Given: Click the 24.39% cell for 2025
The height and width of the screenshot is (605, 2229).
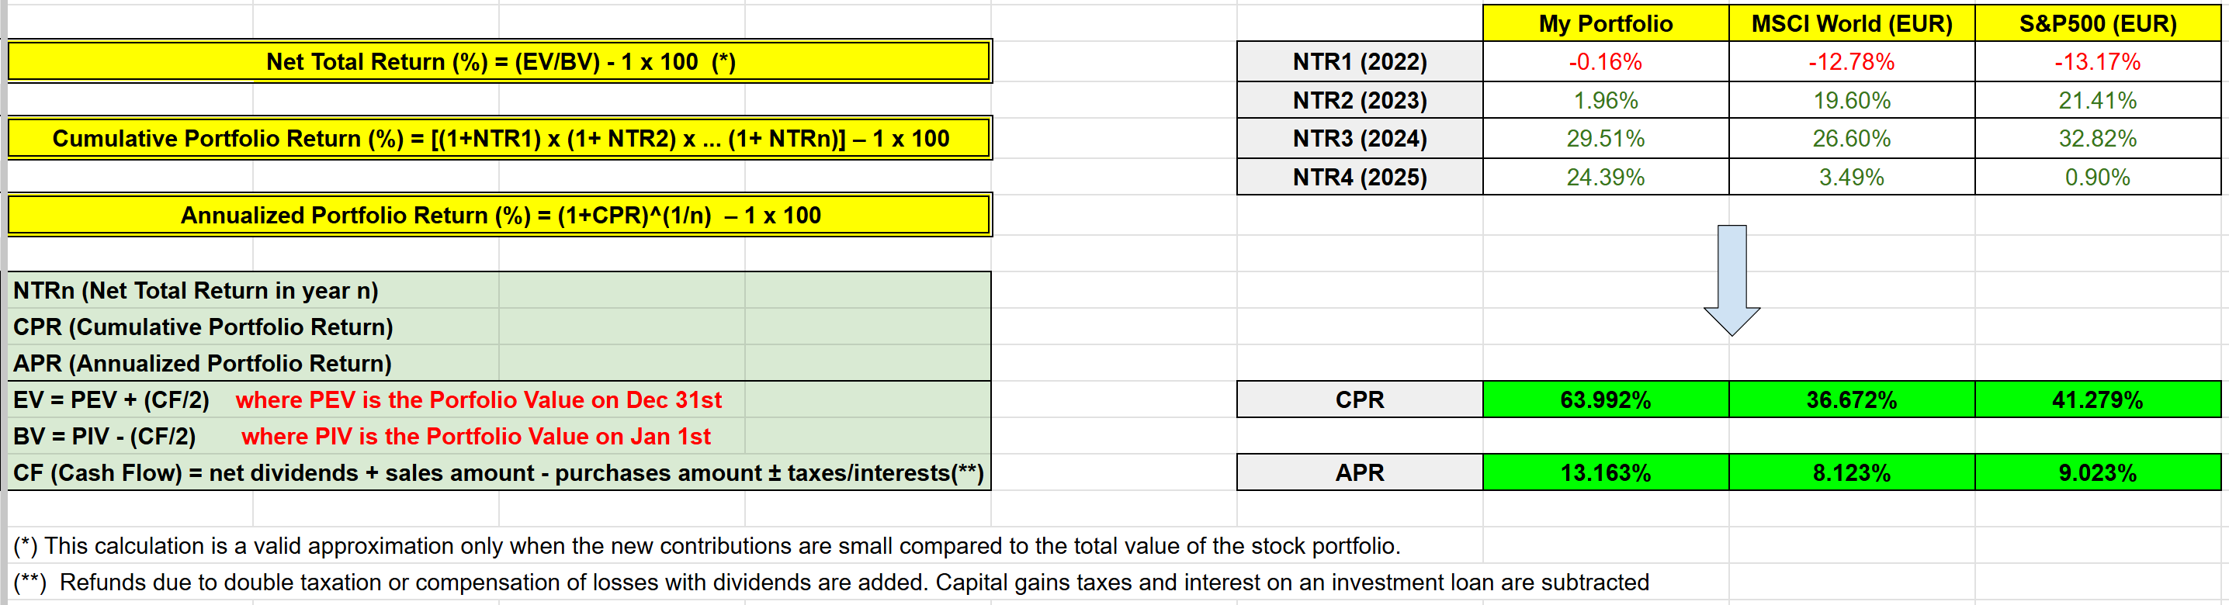Looking at the screenshot, I should (1605, 177).
